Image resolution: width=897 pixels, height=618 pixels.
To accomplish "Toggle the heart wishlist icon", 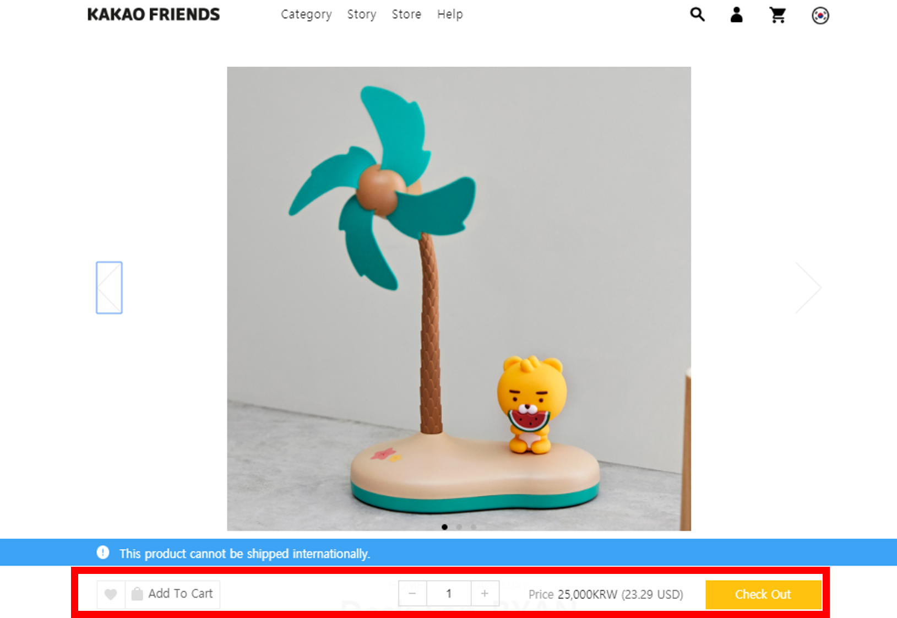I will point(111,594).
